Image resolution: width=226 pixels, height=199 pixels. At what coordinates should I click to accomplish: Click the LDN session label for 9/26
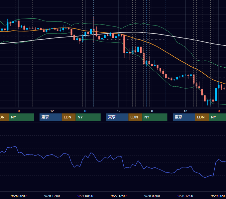[68, 117]
